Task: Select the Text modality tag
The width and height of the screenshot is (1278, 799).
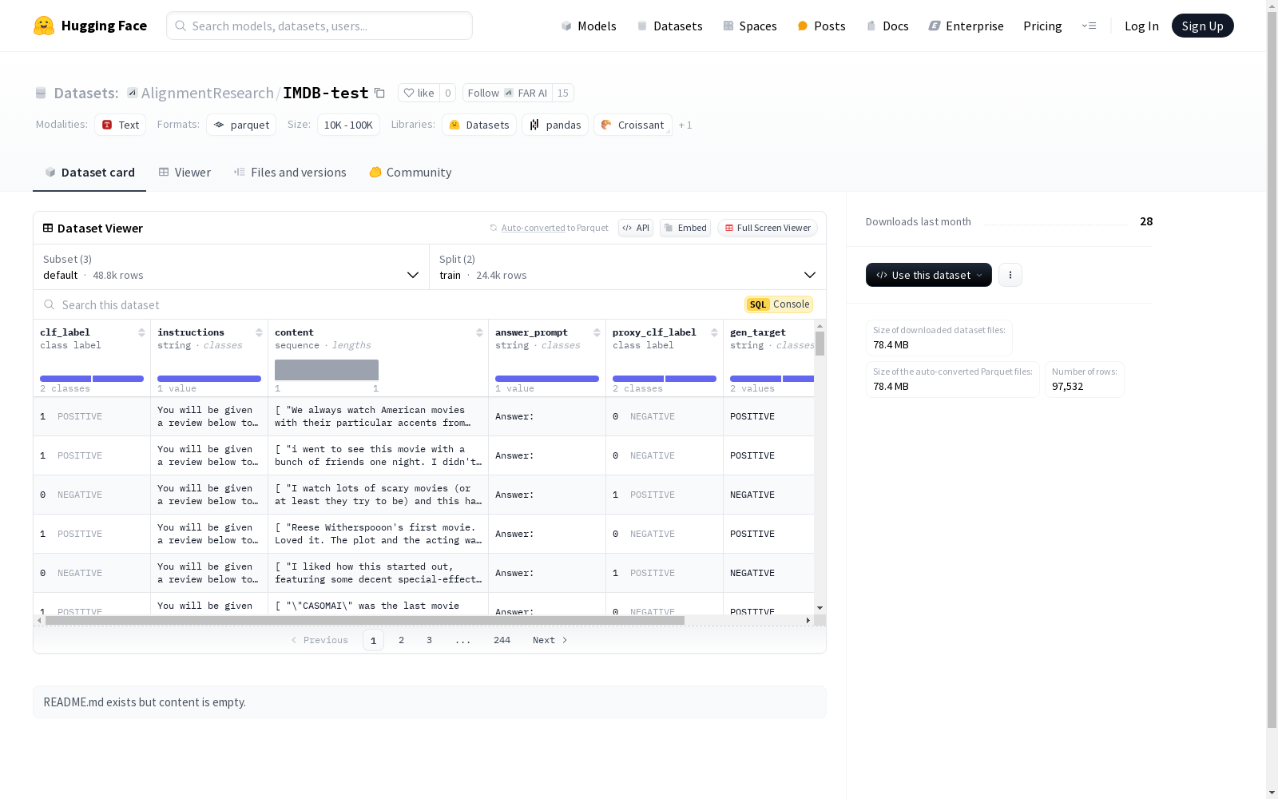Action: tap(120, 125)
